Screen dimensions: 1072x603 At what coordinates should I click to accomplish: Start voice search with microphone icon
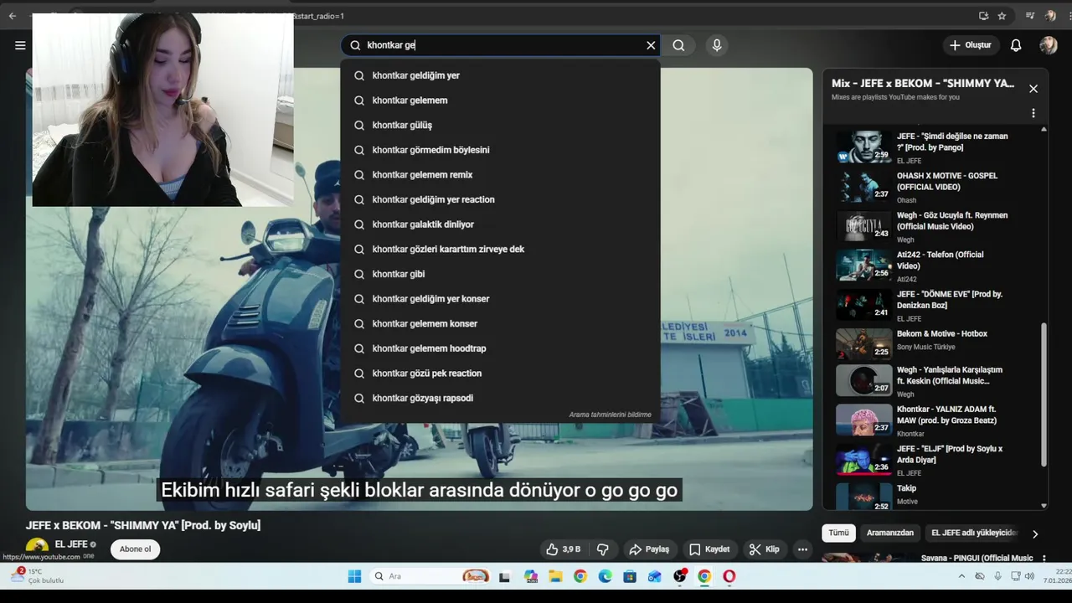tap(716, 45)
